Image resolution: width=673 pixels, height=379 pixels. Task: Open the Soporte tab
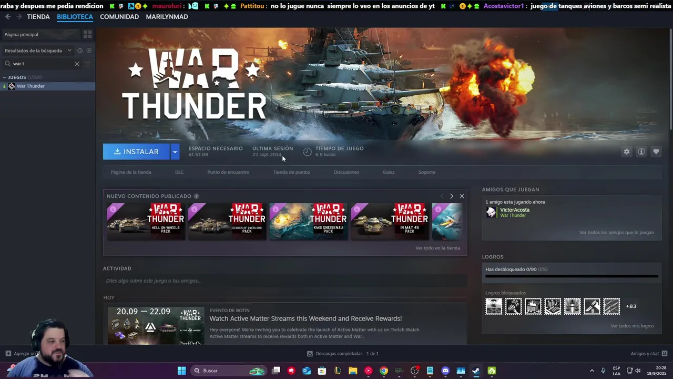(427, 172)
